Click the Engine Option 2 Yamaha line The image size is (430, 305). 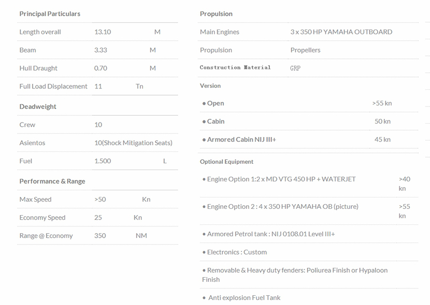282,207
